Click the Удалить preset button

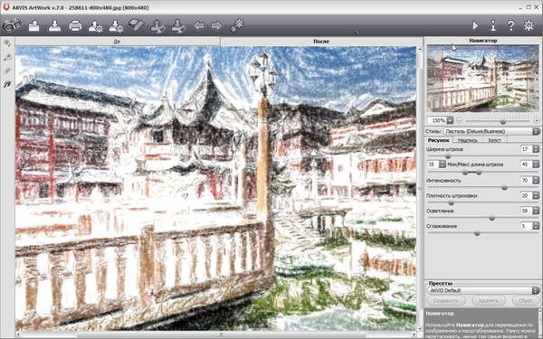489,301
